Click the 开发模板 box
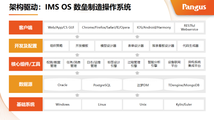Viewport: 214px width, 120px height. click(82, 46)
